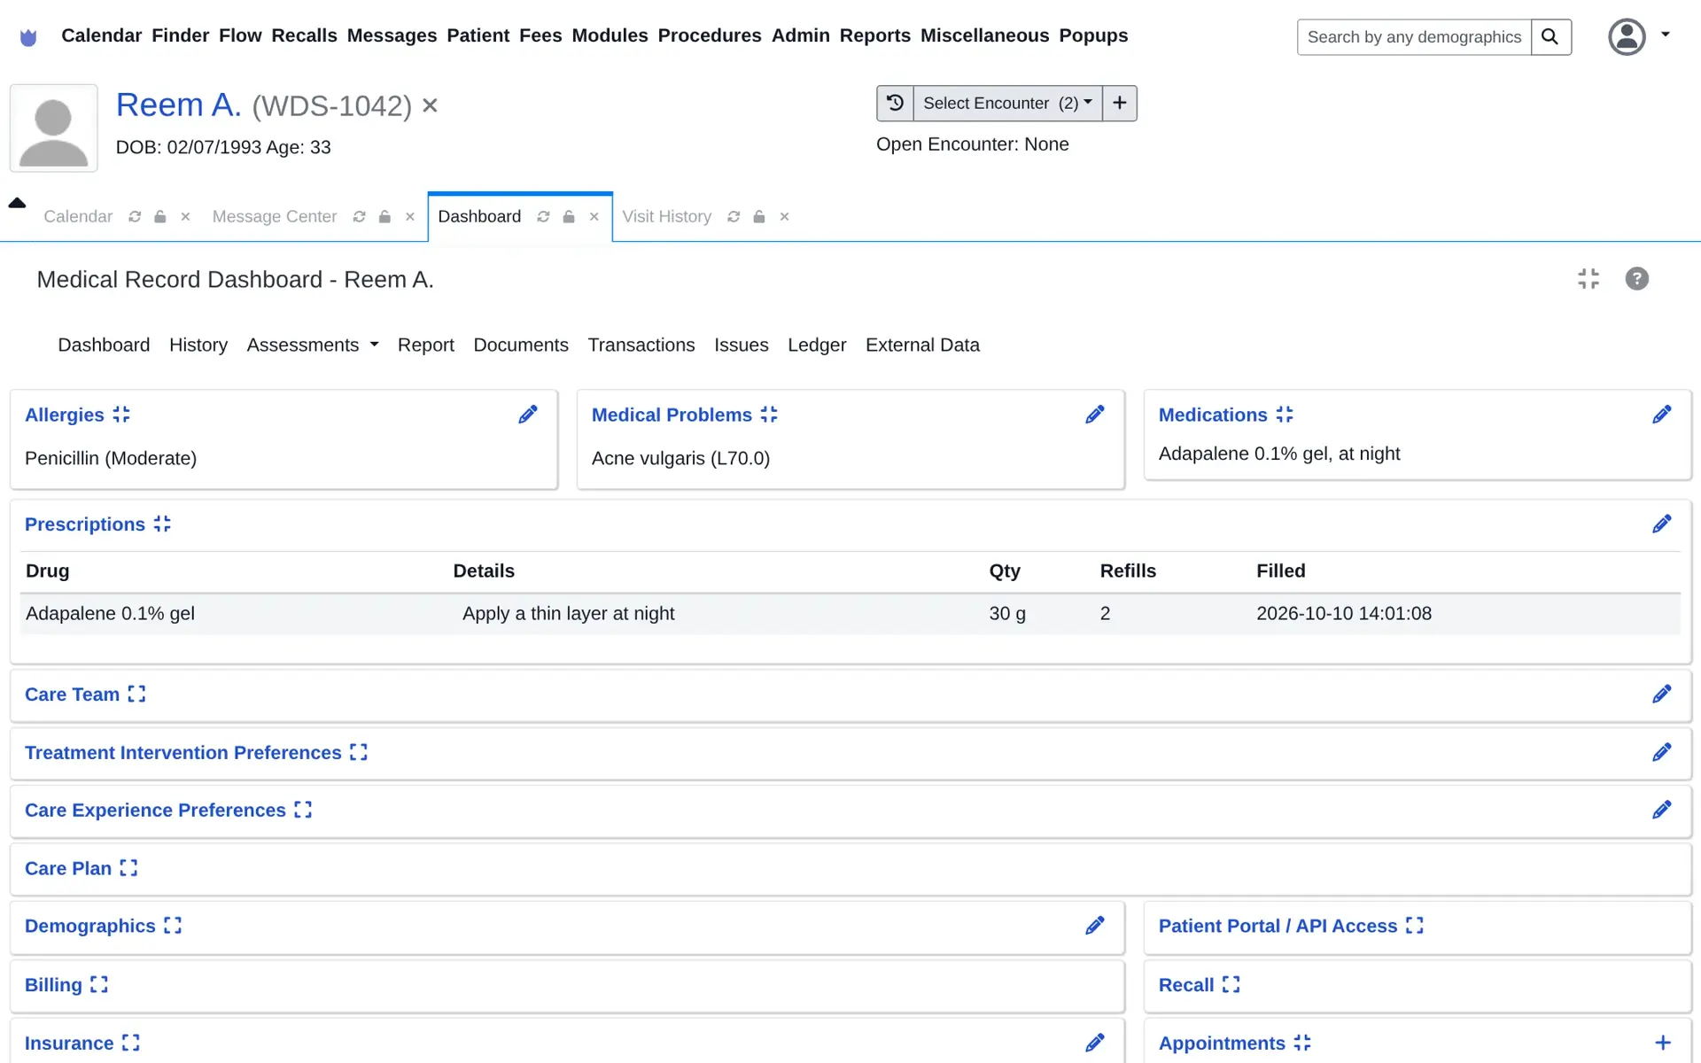Close the Calendar tab
1701x1063 pixels.
(185, 216)
